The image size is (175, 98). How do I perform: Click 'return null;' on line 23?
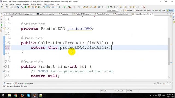45,76
